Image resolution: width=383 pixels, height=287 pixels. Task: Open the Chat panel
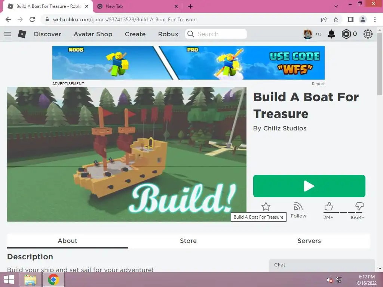click(x=322, y=265)
